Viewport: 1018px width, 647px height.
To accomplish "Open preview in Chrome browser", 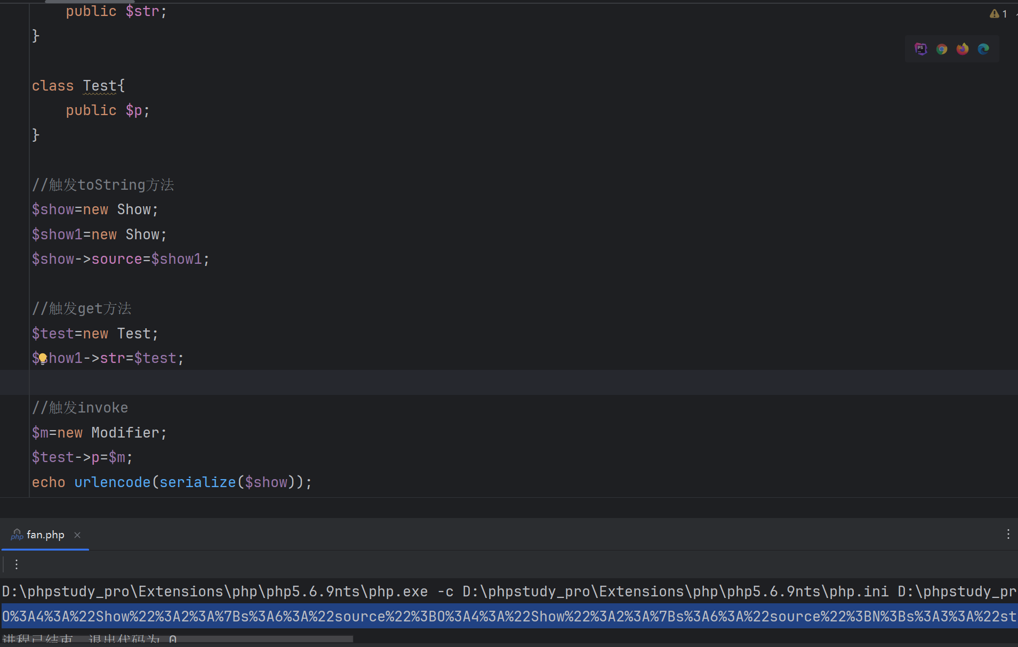I will click(x=942, y=49).
